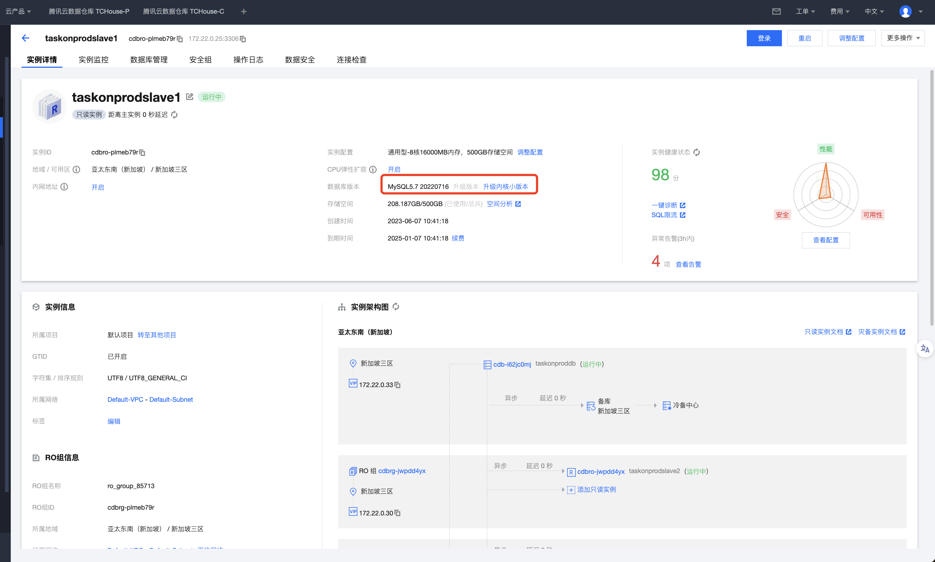Open the mail notifications icon
The width and height of the screenshot is (935, 562).
776,11
